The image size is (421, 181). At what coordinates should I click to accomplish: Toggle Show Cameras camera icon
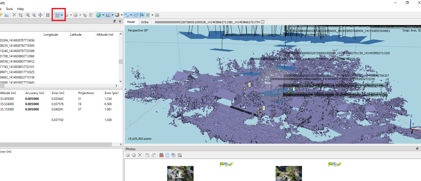coord(108,15)
